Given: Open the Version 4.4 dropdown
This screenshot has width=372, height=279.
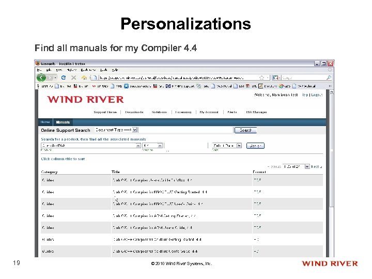Looking at the screenshot, I should click(152, 145).
